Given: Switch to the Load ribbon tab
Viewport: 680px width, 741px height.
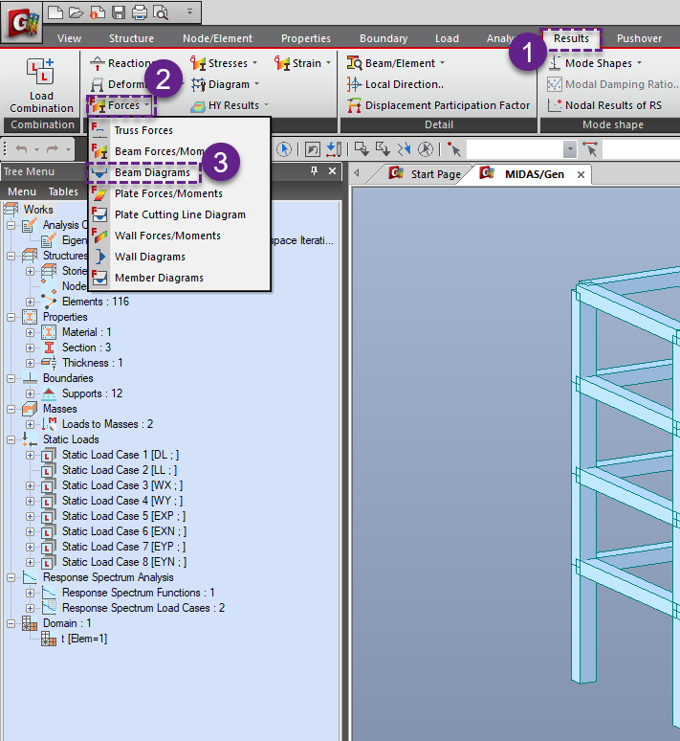Looking at the screenshot, I should (447, 38).
